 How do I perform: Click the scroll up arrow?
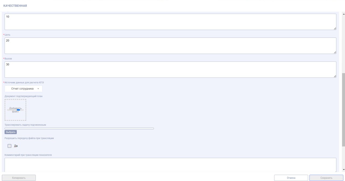(343, 14)
